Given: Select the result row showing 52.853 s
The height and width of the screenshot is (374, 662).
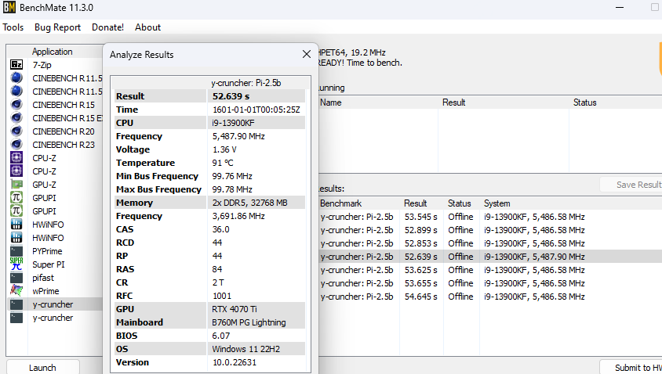Looking at the screenshot, I should tap(489, 243).
